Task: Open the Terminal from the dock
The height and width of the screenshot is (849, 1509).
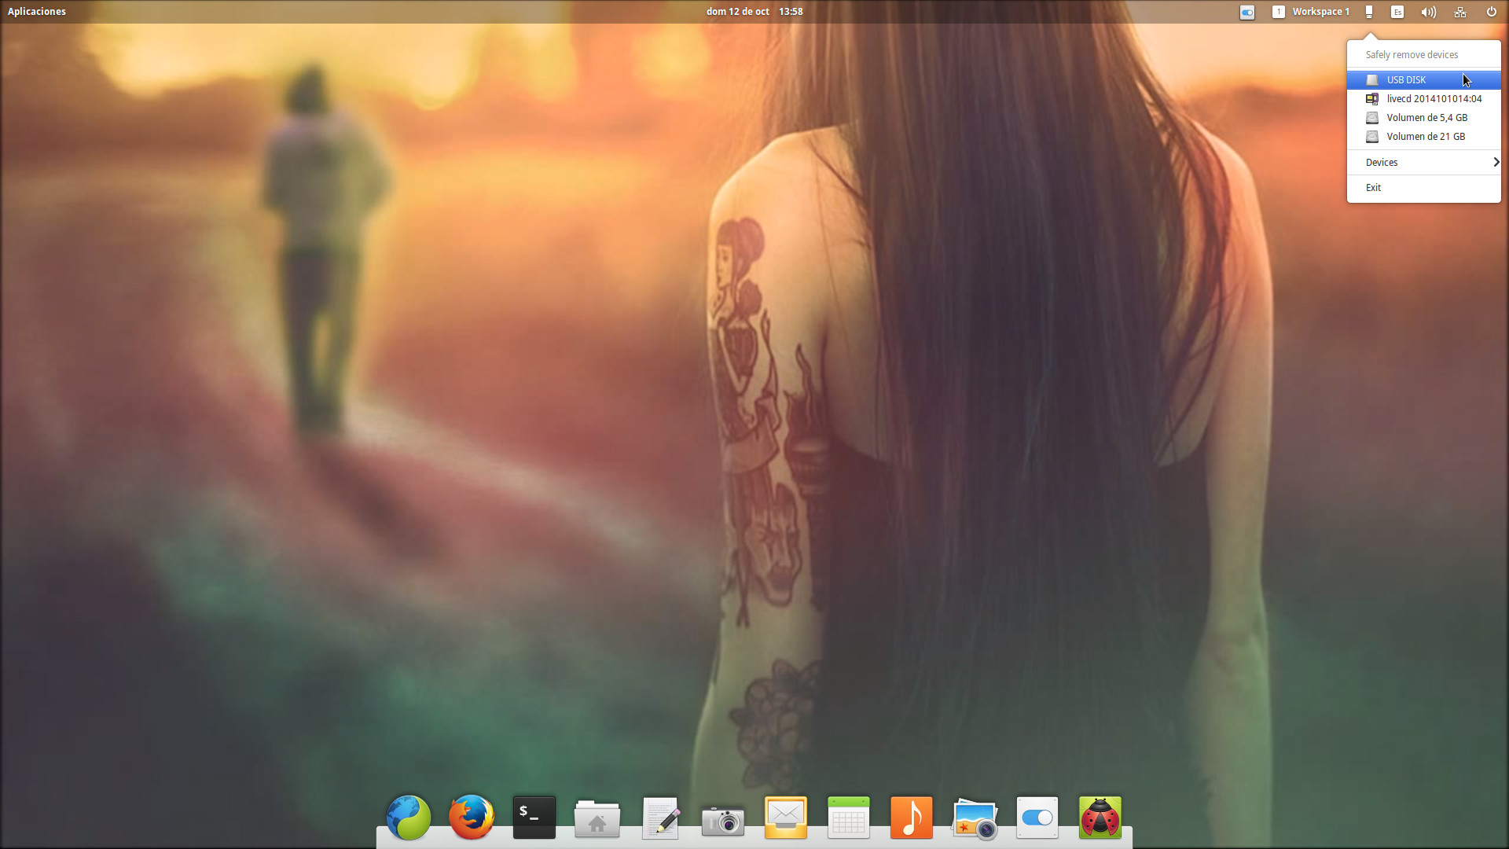Action: tap(534, 818)
